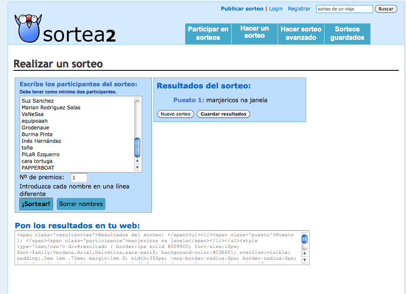
Task: Click the participants list scrollbar thumb
Action: (137, 147)
